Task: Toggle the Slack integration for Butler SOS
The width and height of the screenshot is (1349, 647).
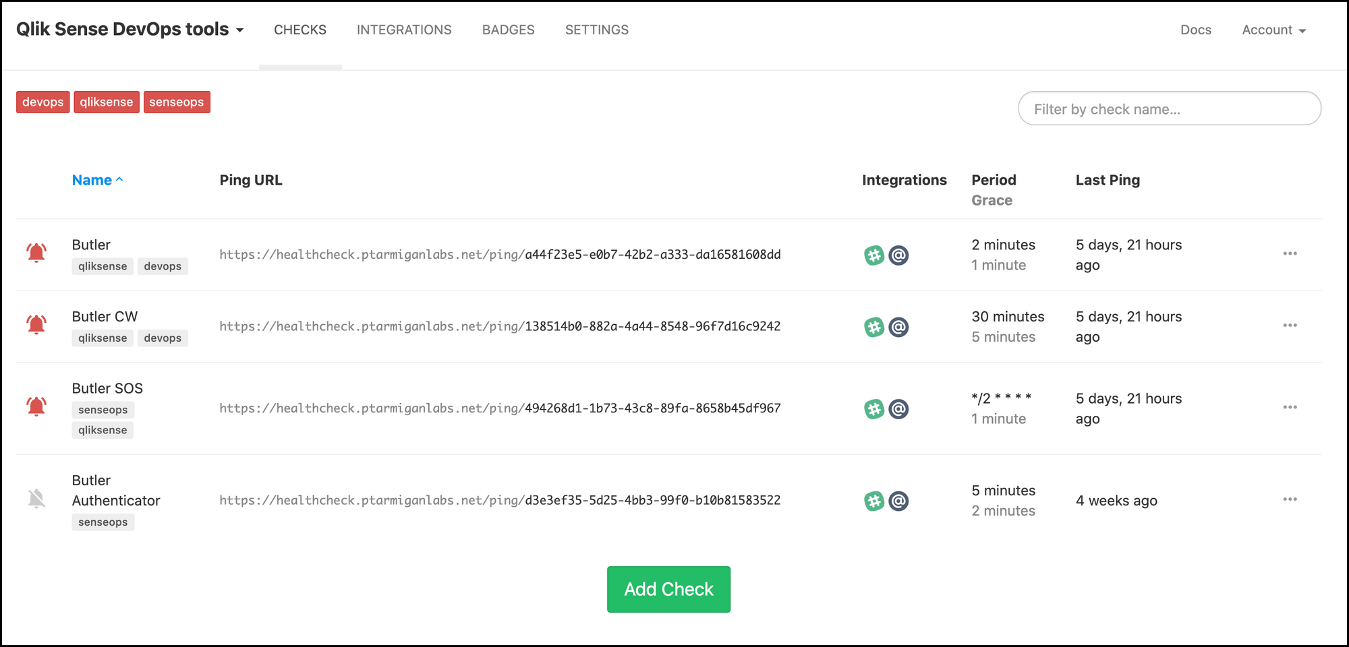Action: pos(874,409)
